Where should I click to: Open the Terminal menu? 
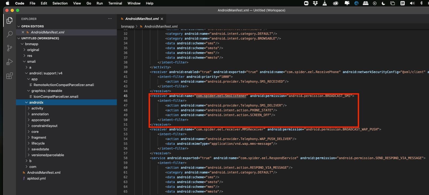(115, 3)
